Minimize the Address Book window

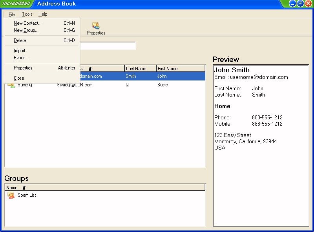pos(293,4)
